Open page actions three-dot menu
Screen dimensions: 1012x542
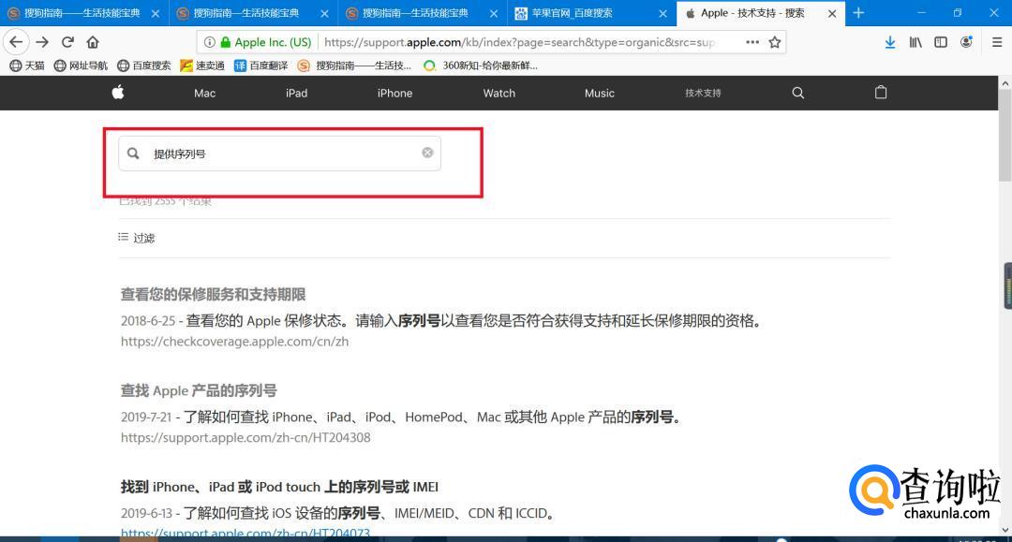(x=752, y=42)
